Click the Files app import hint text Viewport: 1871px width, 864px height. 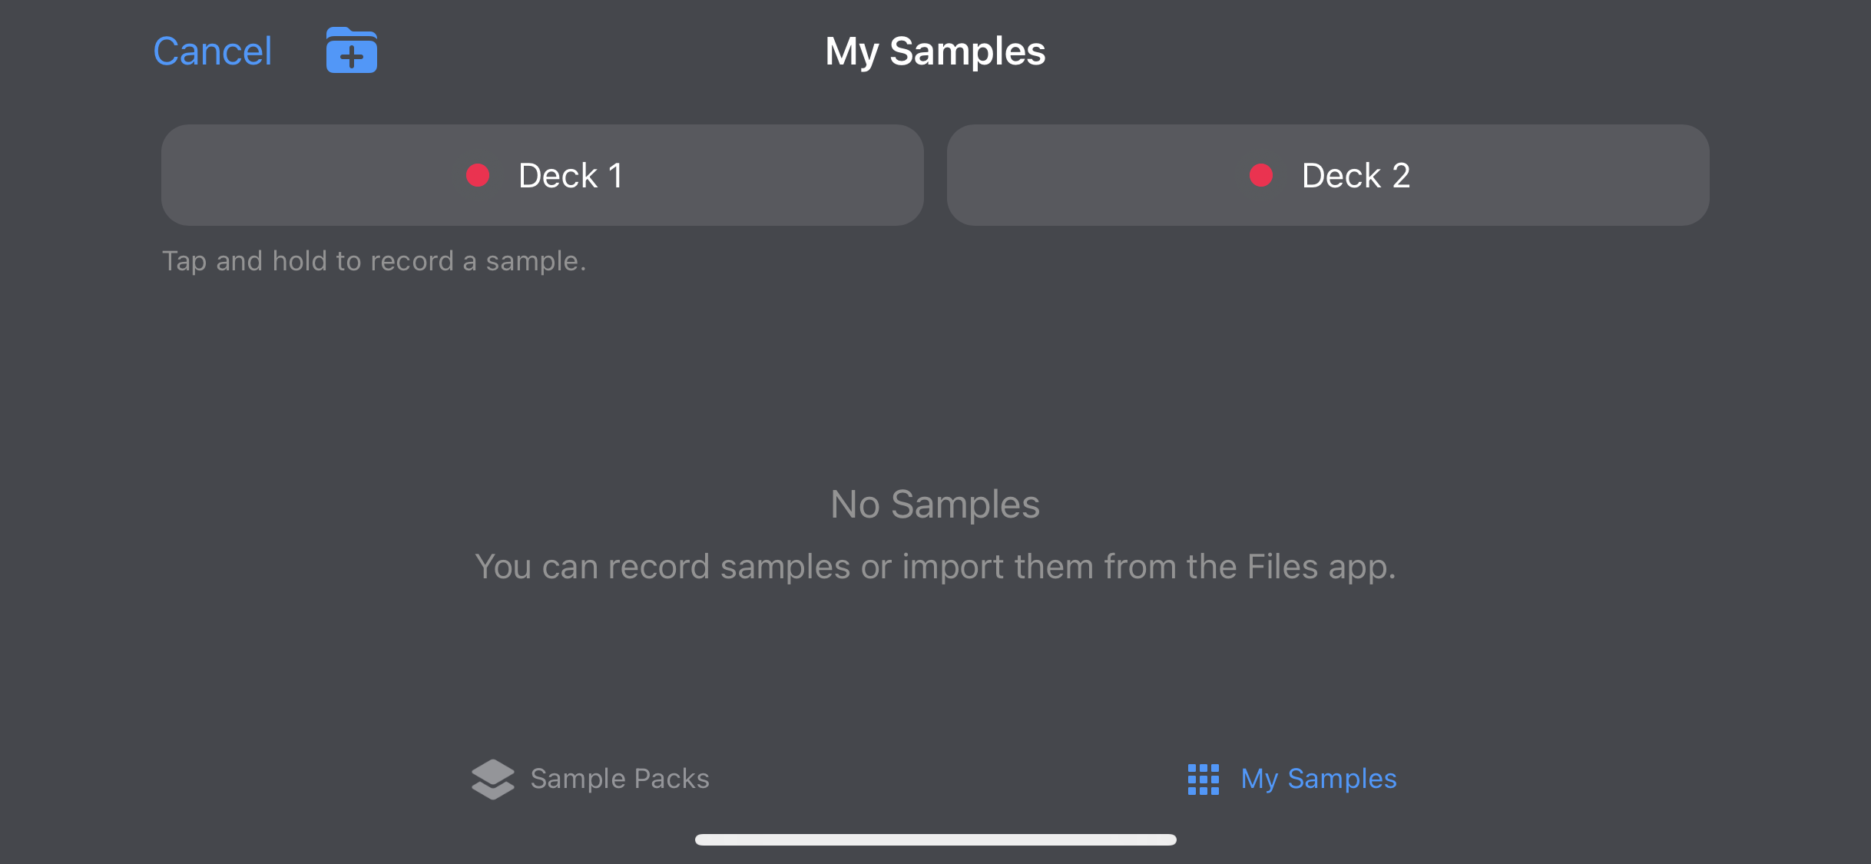coord(935,567)
